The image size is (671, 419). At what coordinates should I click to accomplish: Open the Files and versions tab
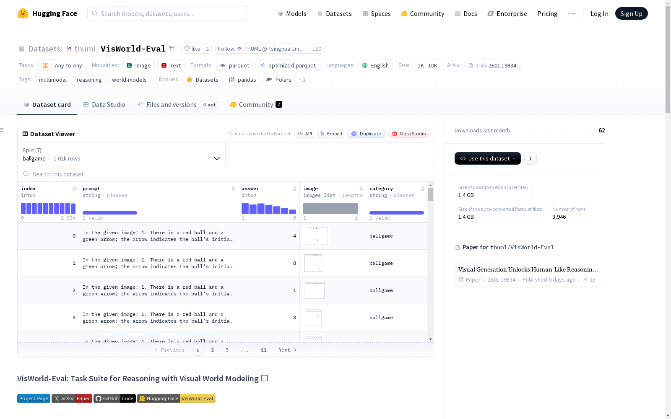[177, 105]
